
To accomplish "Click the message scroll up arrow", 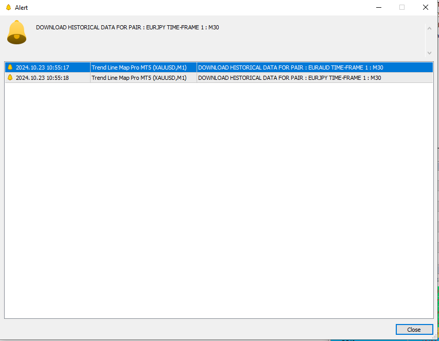I will point(430,28).
